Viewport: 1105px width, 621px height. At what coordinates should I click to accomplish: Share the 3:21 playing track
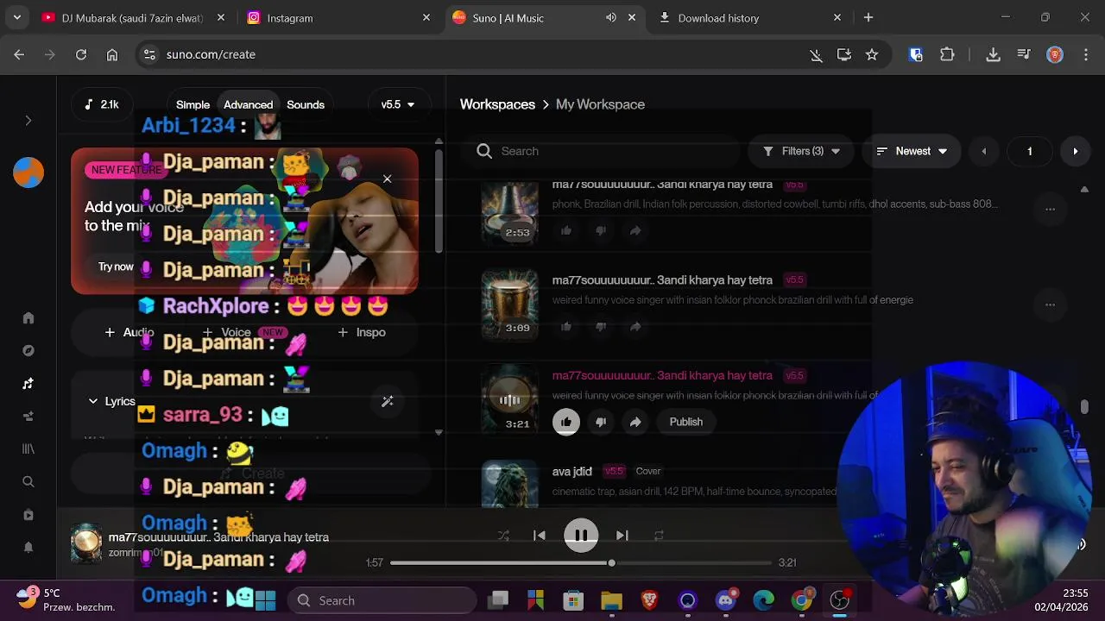tap(635, 422)
